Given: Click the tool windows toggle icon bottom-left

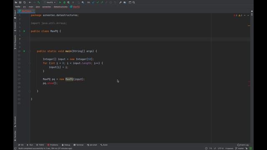Looking at the screenshot, I should click(x=15, y=148).
